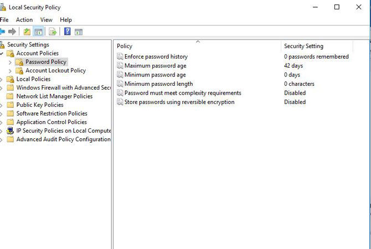Image resolution: width=371 pixels, height=249 pixels.
Task: Toggle Show/Hide Console Tree toolbar icon
Action: [38, 32]
